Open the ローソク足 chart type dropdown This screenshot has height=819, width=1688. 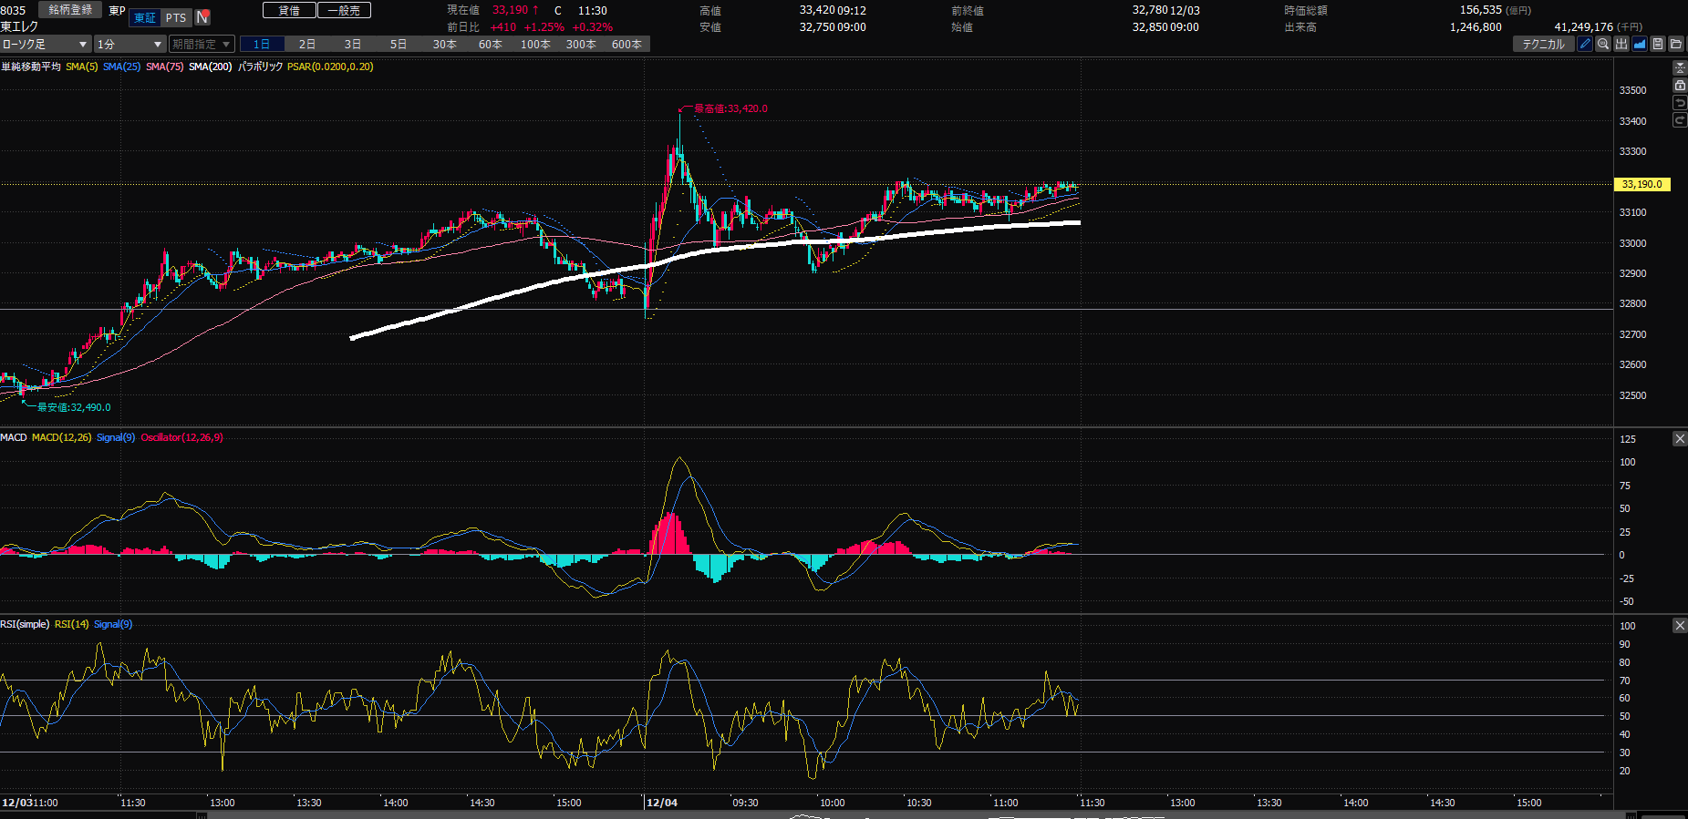(x=45, y=44)
